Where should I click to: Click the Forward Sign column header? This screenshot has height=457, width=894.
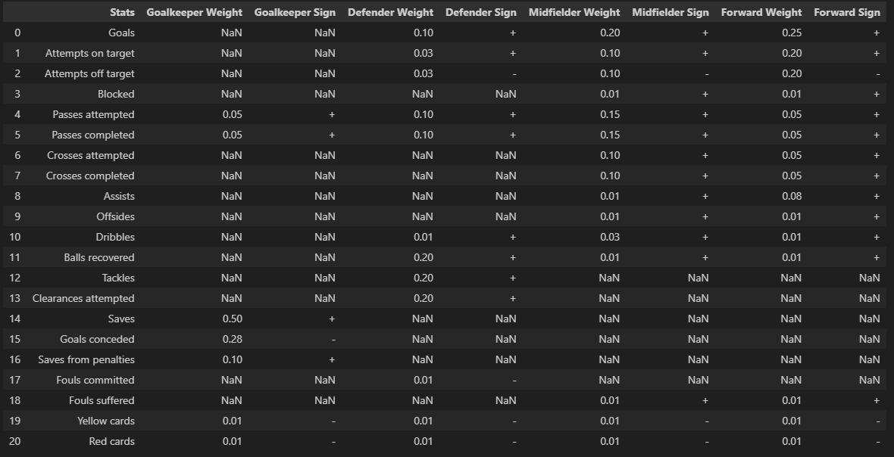(x=847, y=12)
